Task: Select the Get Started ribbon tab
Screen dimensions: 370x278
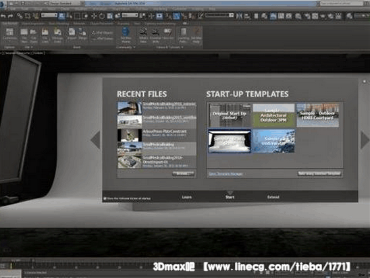Action: click(9, 24)
